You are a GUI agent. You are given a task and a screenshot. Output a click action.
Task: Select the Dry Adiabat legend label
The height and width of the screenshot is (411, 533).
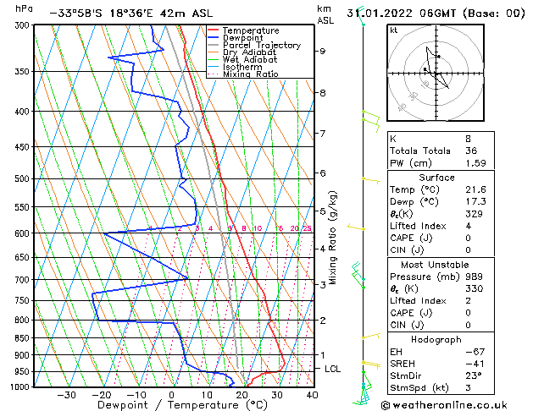[249, 52]
